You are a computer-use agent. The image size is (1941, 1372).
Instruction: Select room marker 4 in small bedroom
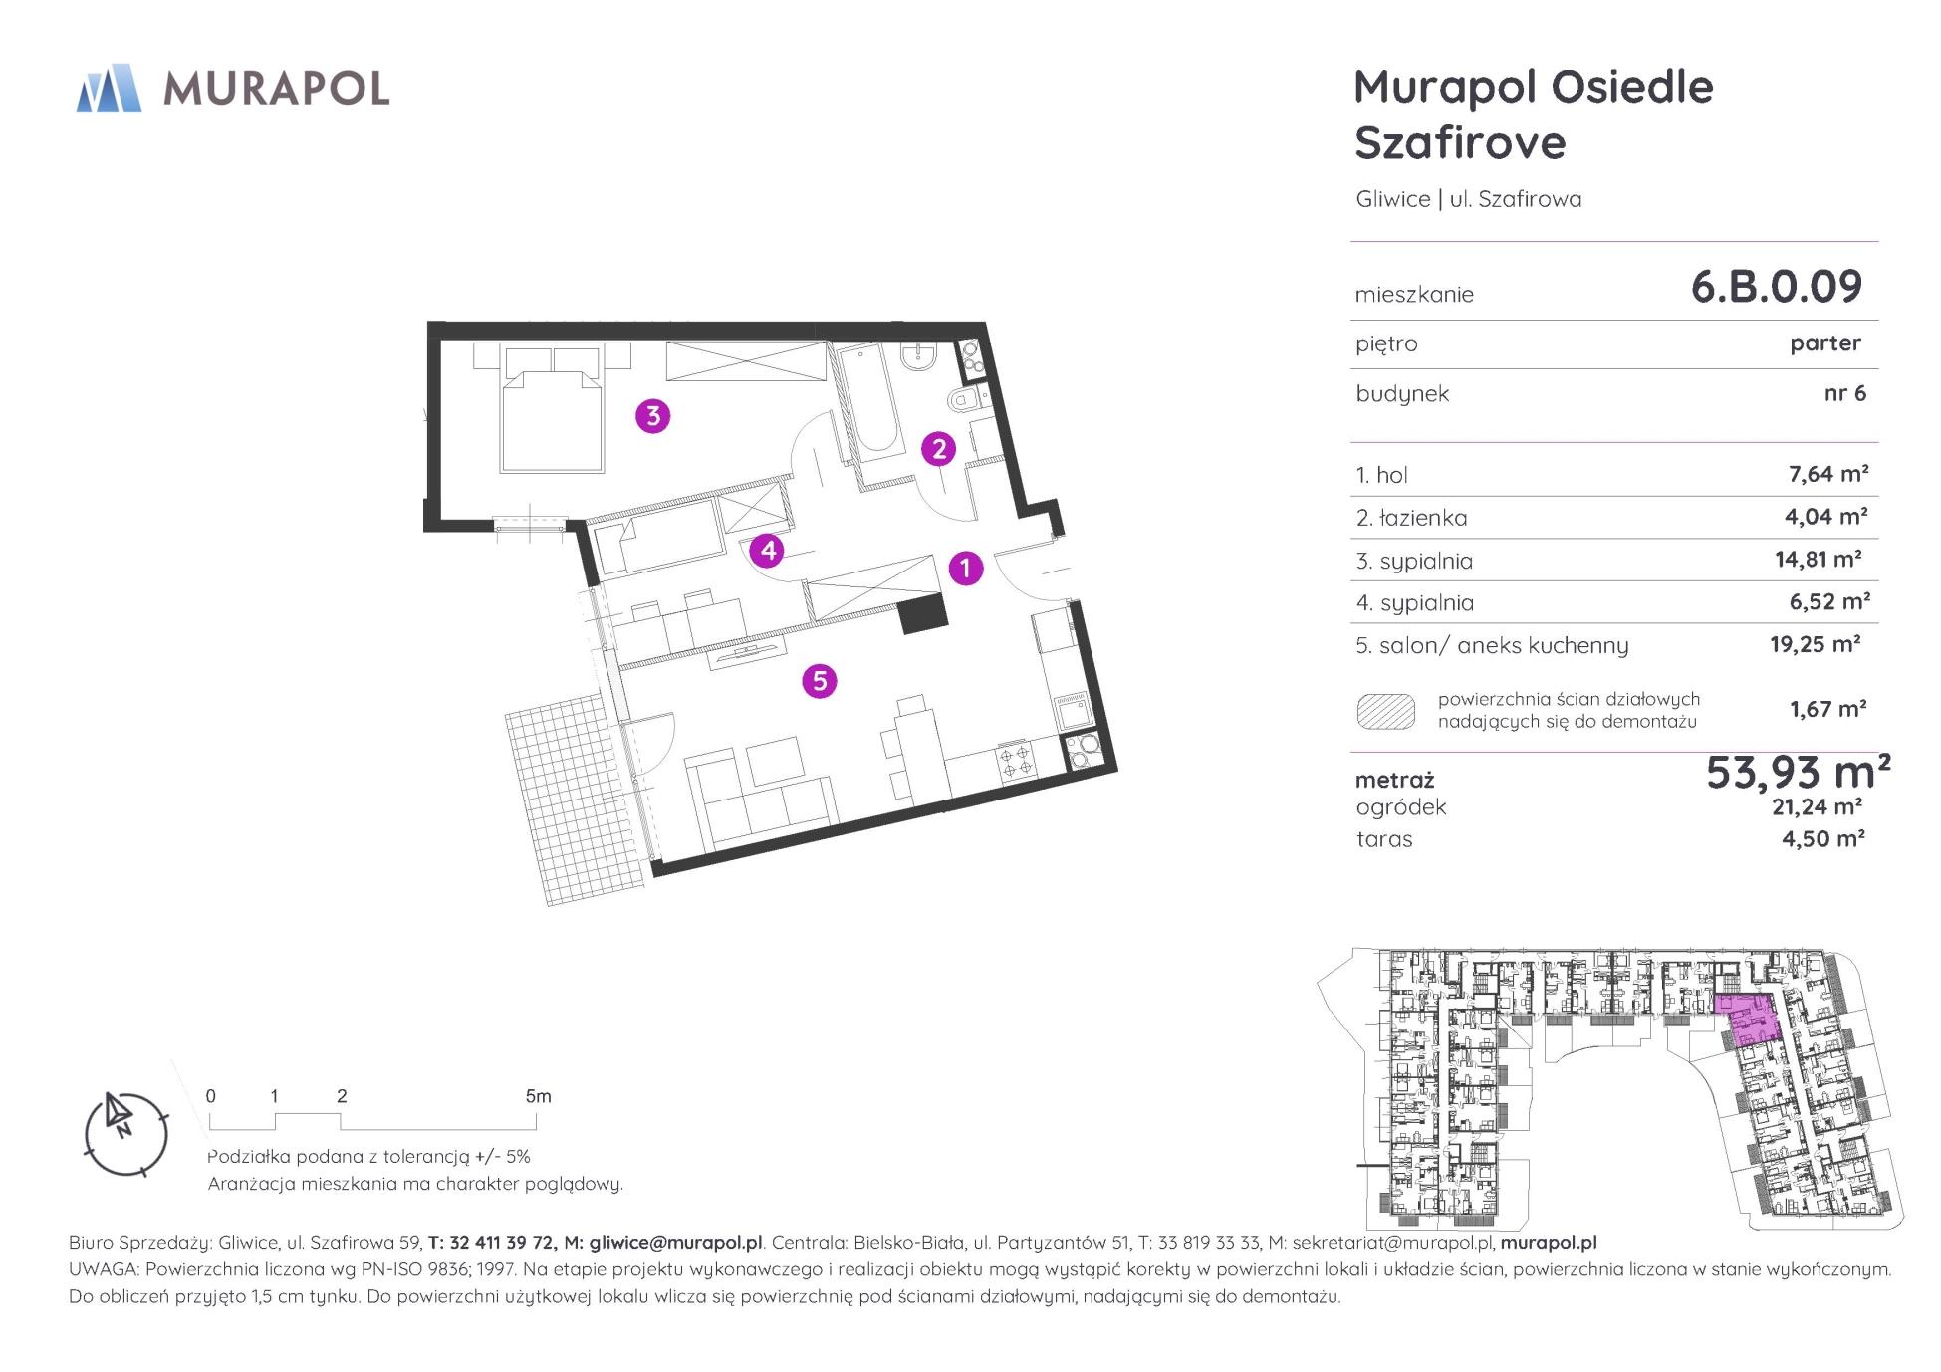tap(767, 550)
